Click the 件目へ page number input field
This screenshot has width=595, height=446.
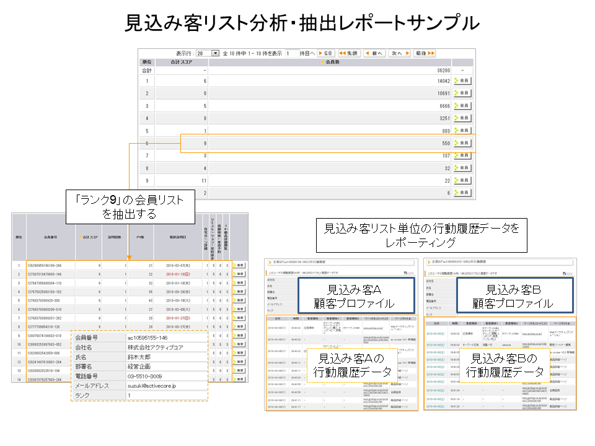point(292,53)
